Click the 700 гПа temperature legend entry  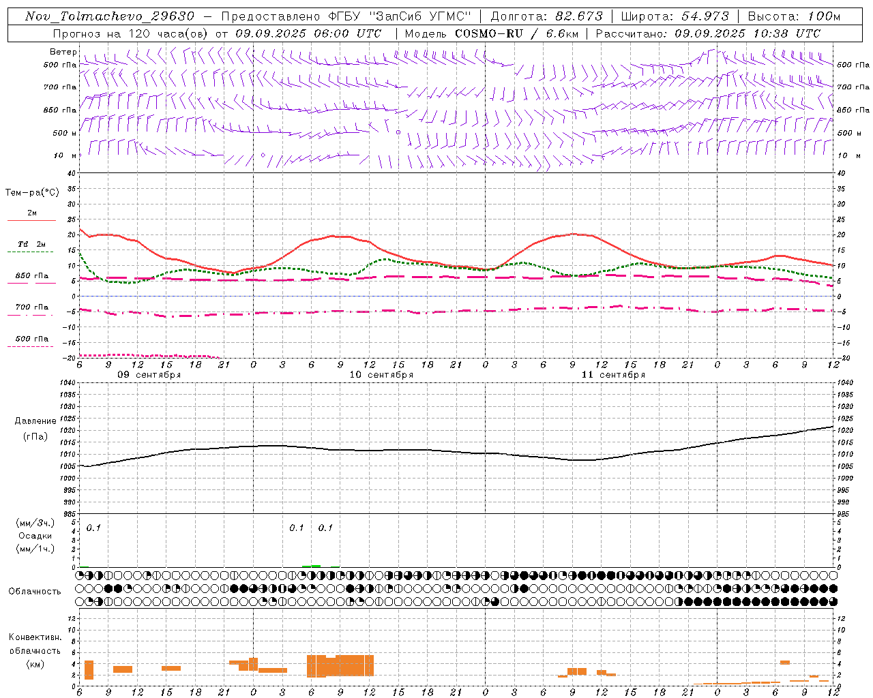click(x=31, y=307)
